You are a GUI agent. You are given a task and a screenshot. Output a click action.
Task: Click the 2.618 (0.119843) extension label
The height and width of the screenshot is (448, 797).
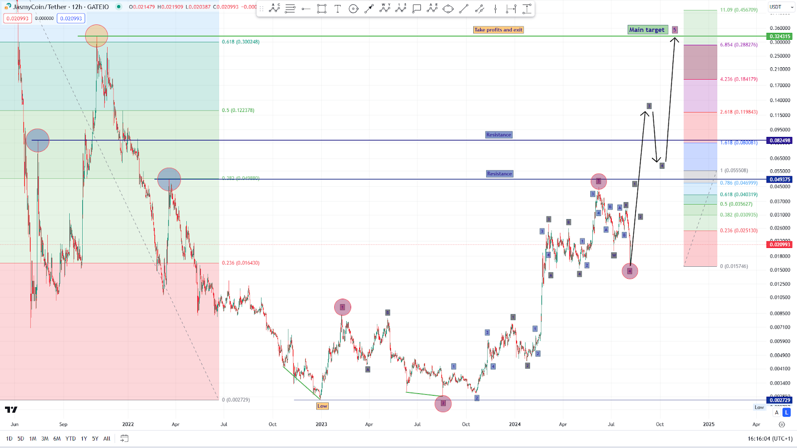pos(739,112)
